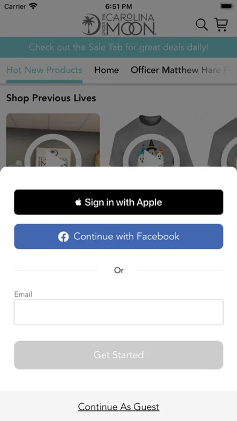Sign in with Apple
Image resolution: width=237 pixels, height=421 pixels.
click(x=119, y=202)
